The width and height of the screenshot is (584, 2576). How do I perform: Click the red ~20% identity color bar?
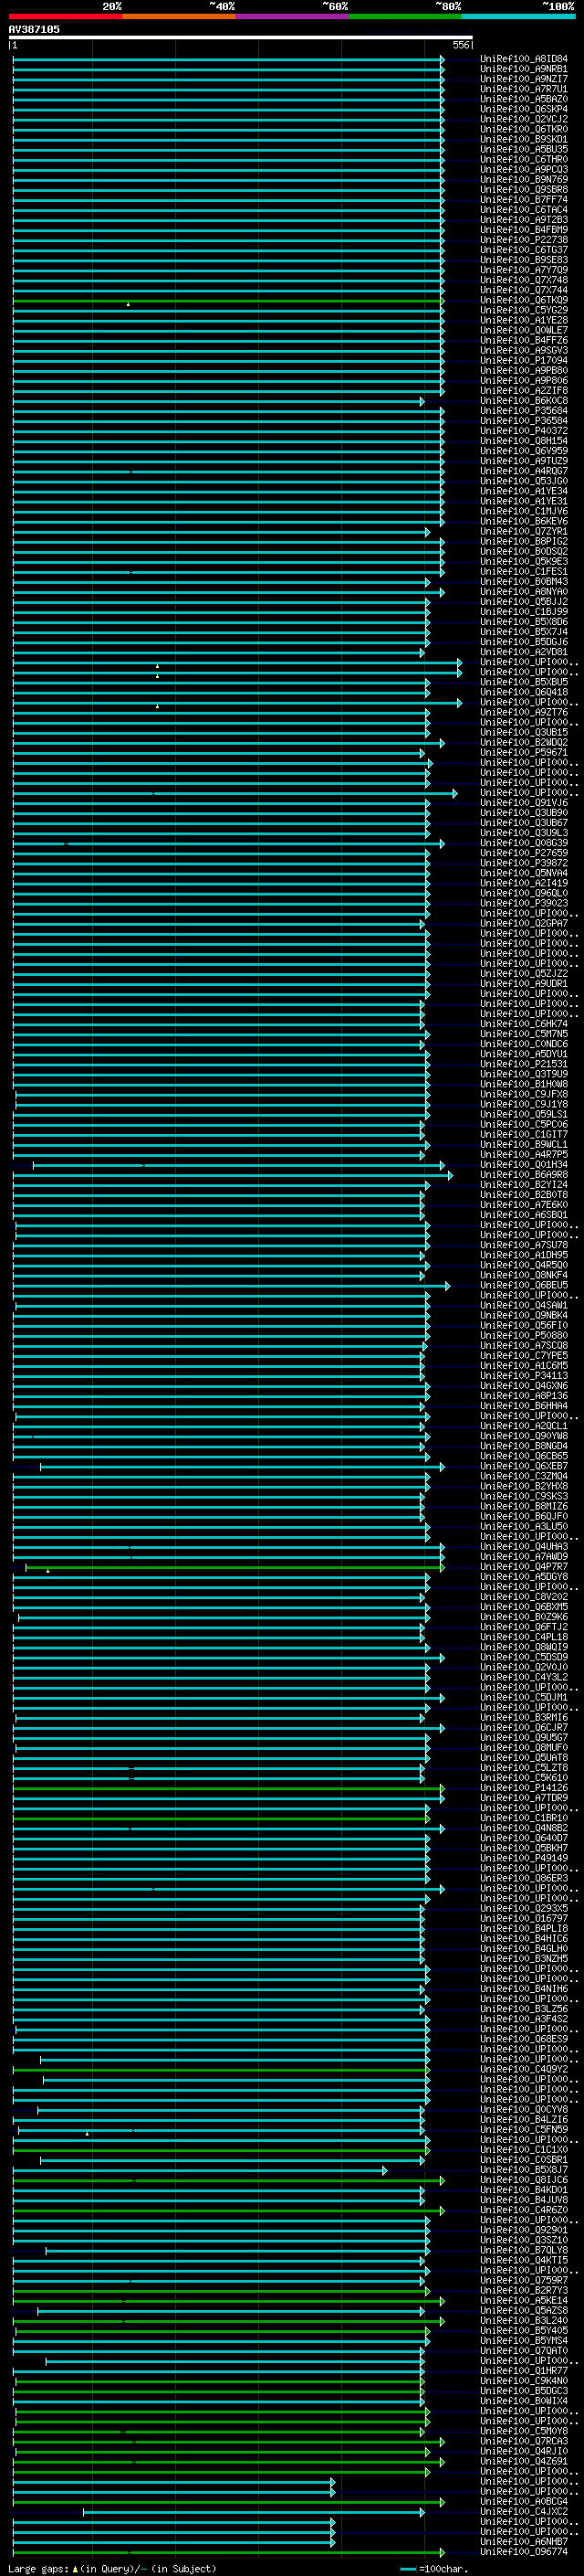point(66,16)
